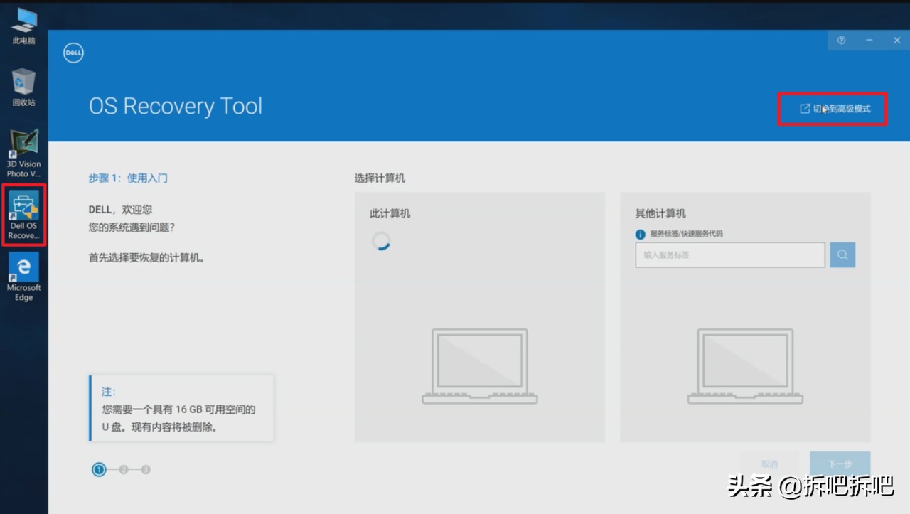910x514 pixels.
Task: Click the blue search magnifier icon
Action: pos(842,255)
